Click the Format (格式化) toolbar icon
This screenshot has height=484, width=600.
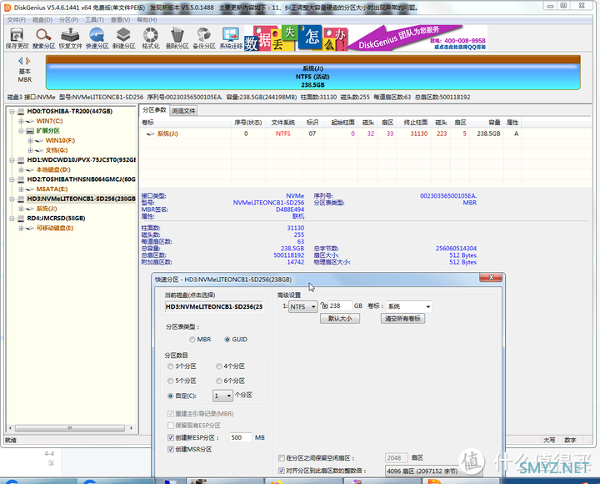pyautogui.click(x=151, y=38)
